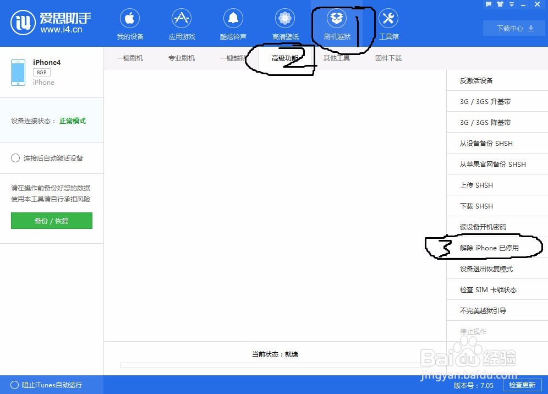This screenshot has height=394, width=548.
Task: Close the i4 assistant window
Action: coord(537,4)
